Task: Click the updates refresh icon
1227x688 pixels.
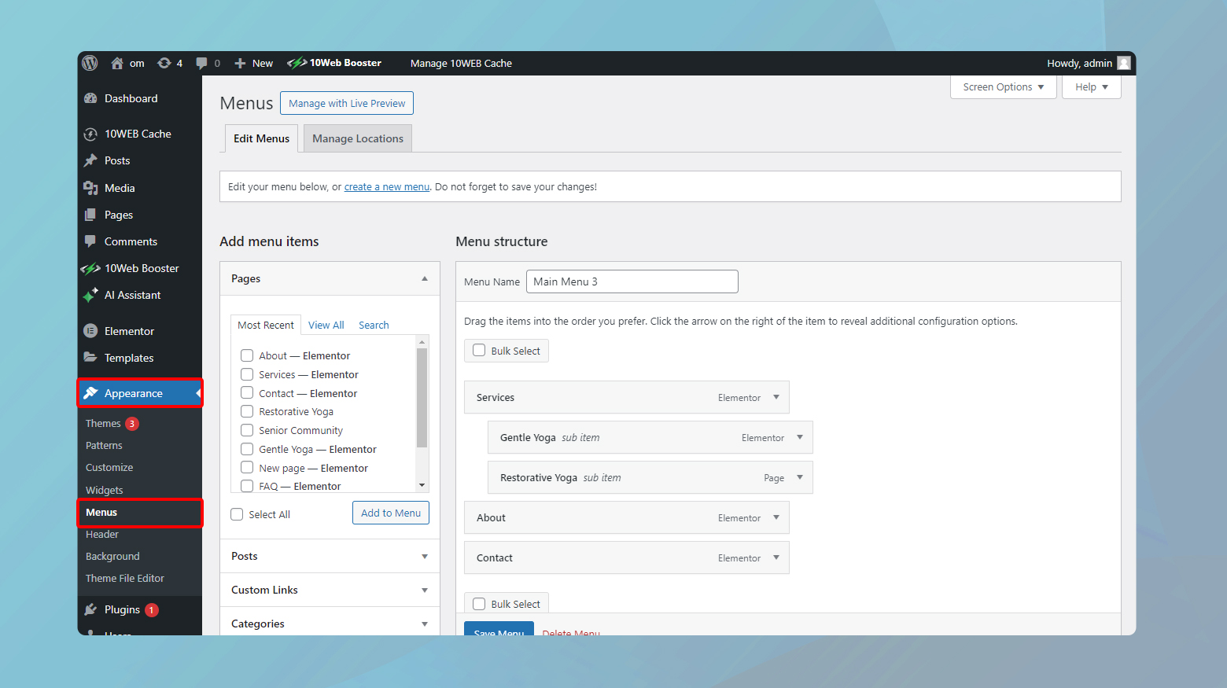Action: pyautogui.click(x=164, y=63)
